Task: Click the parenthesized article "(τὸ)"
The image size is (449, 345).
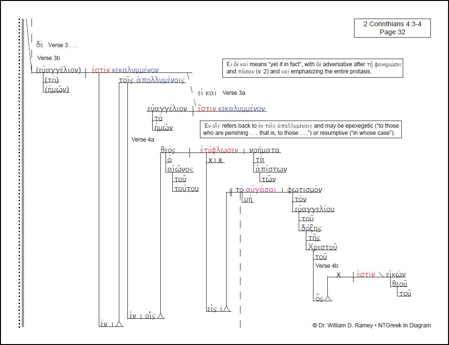Action: 52,80
